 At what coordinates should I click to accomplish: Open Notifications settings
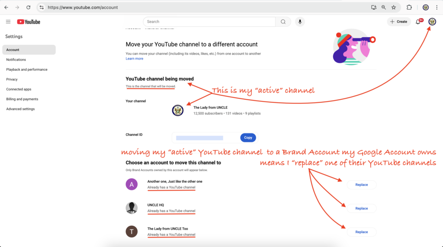pos(16,60)
